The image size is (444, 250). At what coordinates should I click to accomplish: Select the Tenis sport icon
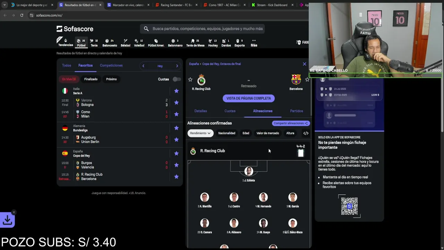(94, 43)
